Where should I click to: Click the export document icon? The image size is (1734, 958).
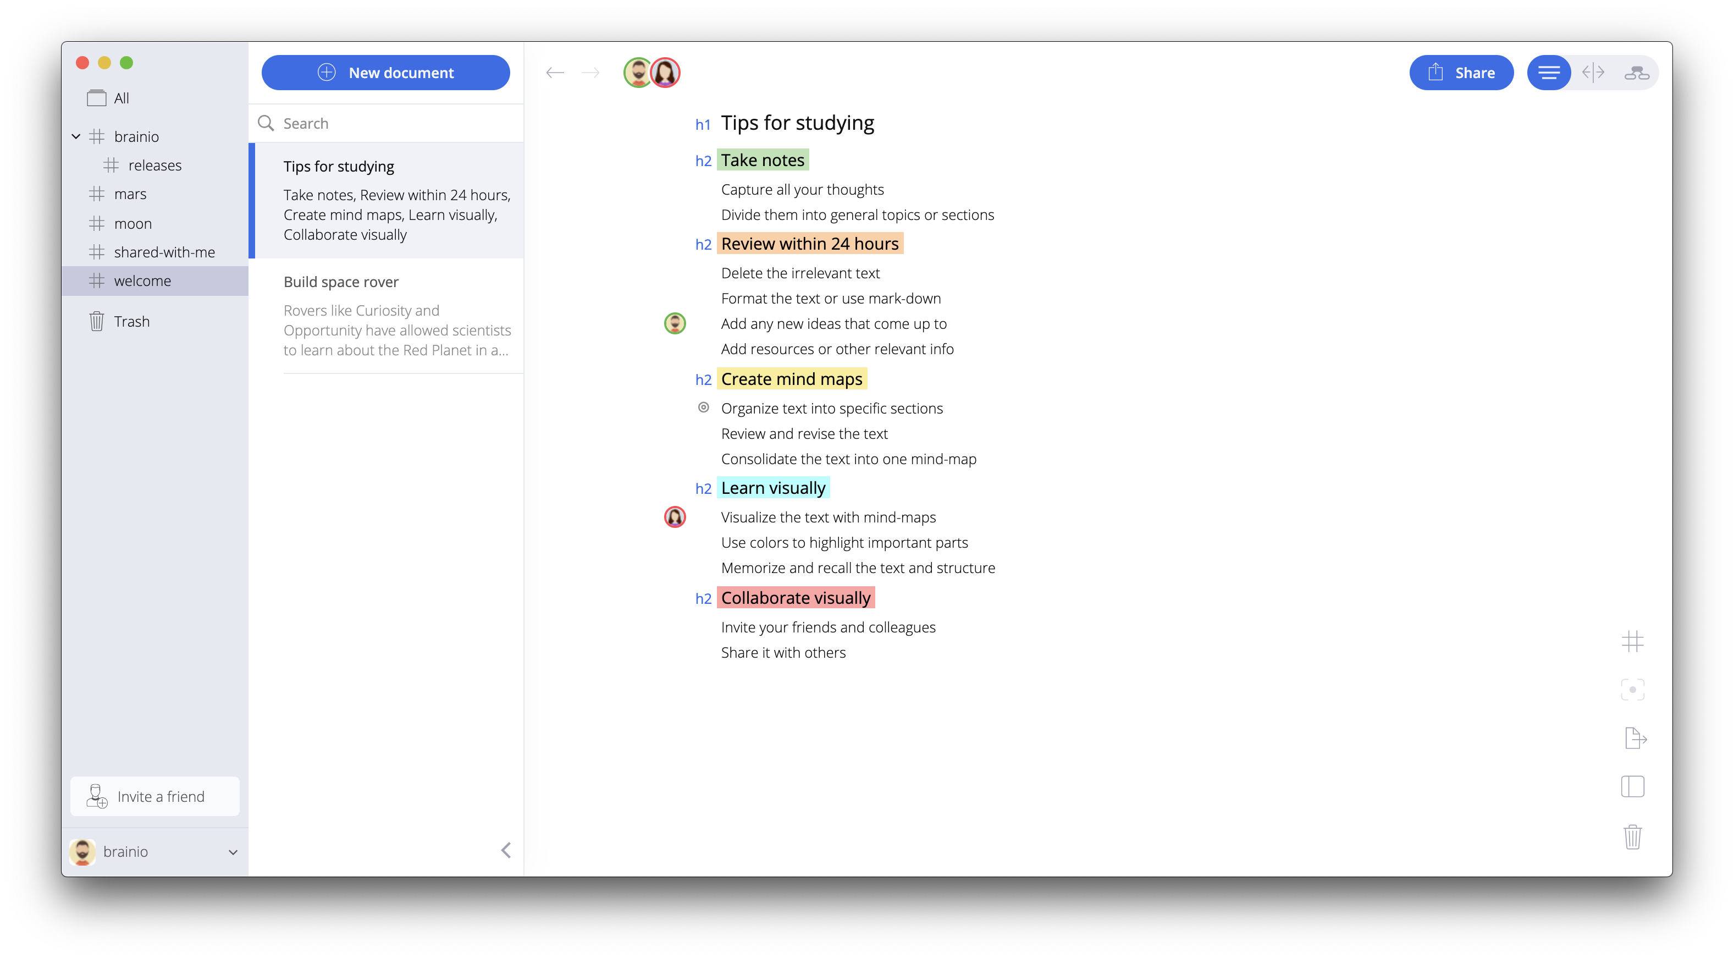(x=1634, y=738)
